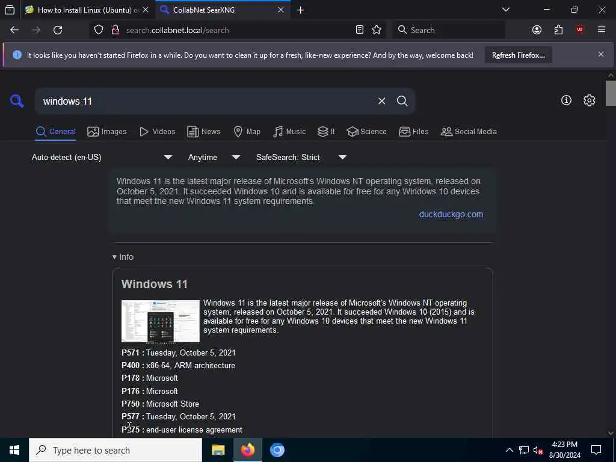The height and width of the screenshot is (462, 616).
Task: Open the Extensions puzzle icon
Action: pyautogui.click(x=558, y=30)
